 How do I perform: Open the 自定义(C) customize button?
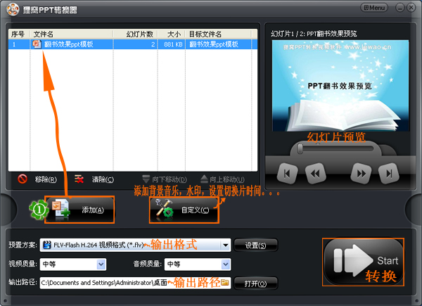(184, 210)
